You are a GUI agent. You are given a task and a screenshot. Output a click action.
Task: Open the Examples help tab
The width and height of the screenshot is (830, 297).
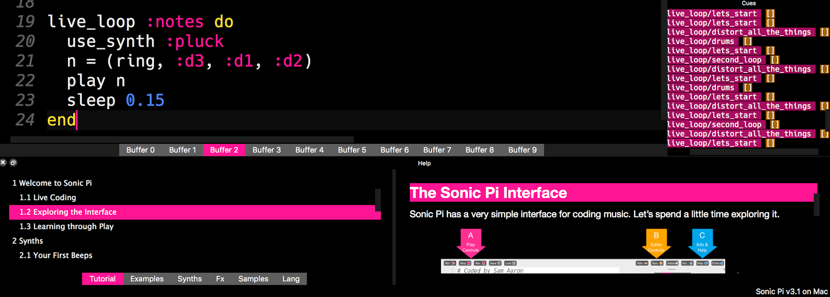coord(147,279)
